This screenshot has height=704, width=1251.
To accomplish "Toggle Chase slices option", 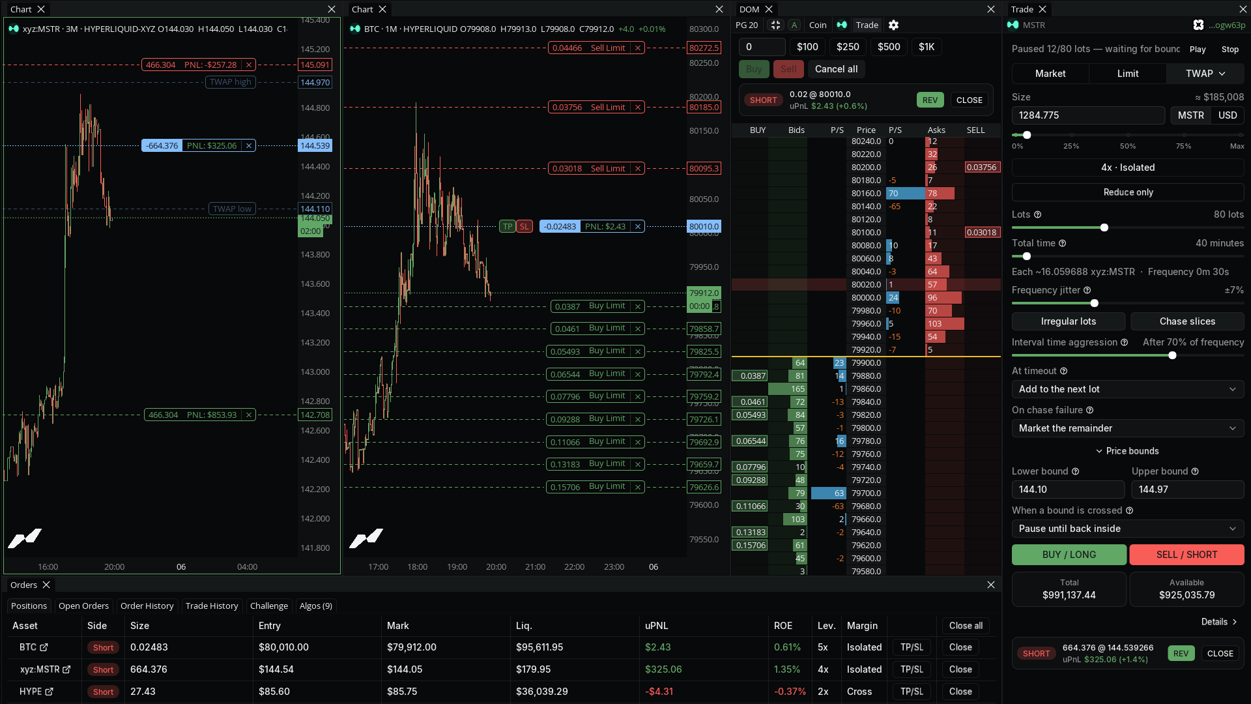I will [x=1187, y=321].
